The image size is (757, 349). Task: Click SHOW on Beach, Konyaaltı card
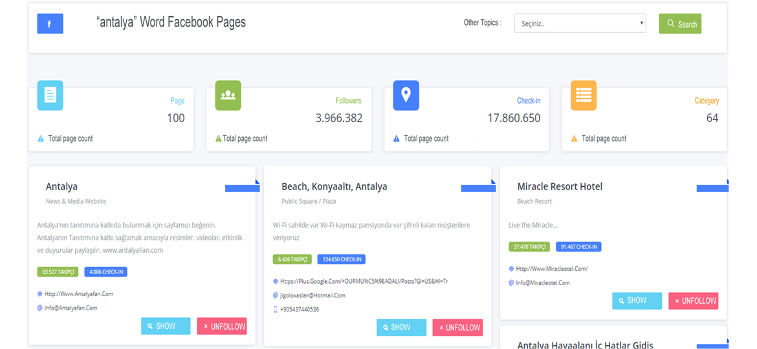coord(401,327)
